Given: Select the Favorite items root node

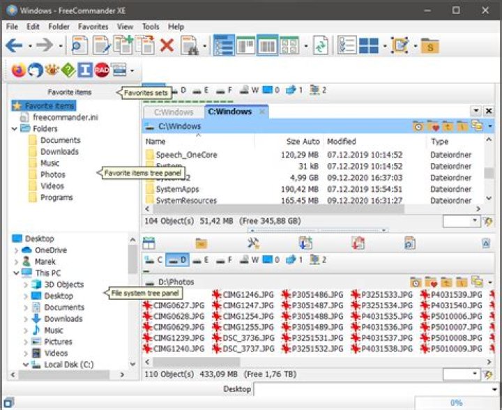Looking at the screenshot, I should pyautogui.click(x=45, y=106).
